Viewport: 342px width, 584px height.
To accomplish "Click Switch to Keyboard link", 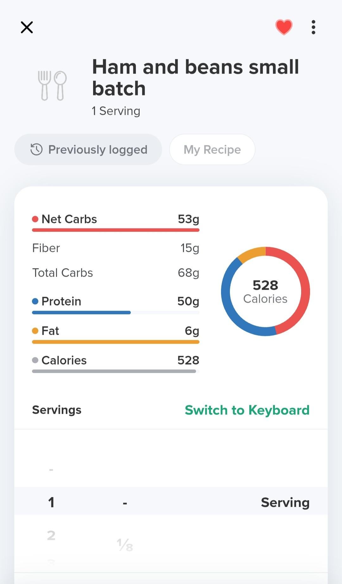I will pyautogui.click(x=247, y=410).
